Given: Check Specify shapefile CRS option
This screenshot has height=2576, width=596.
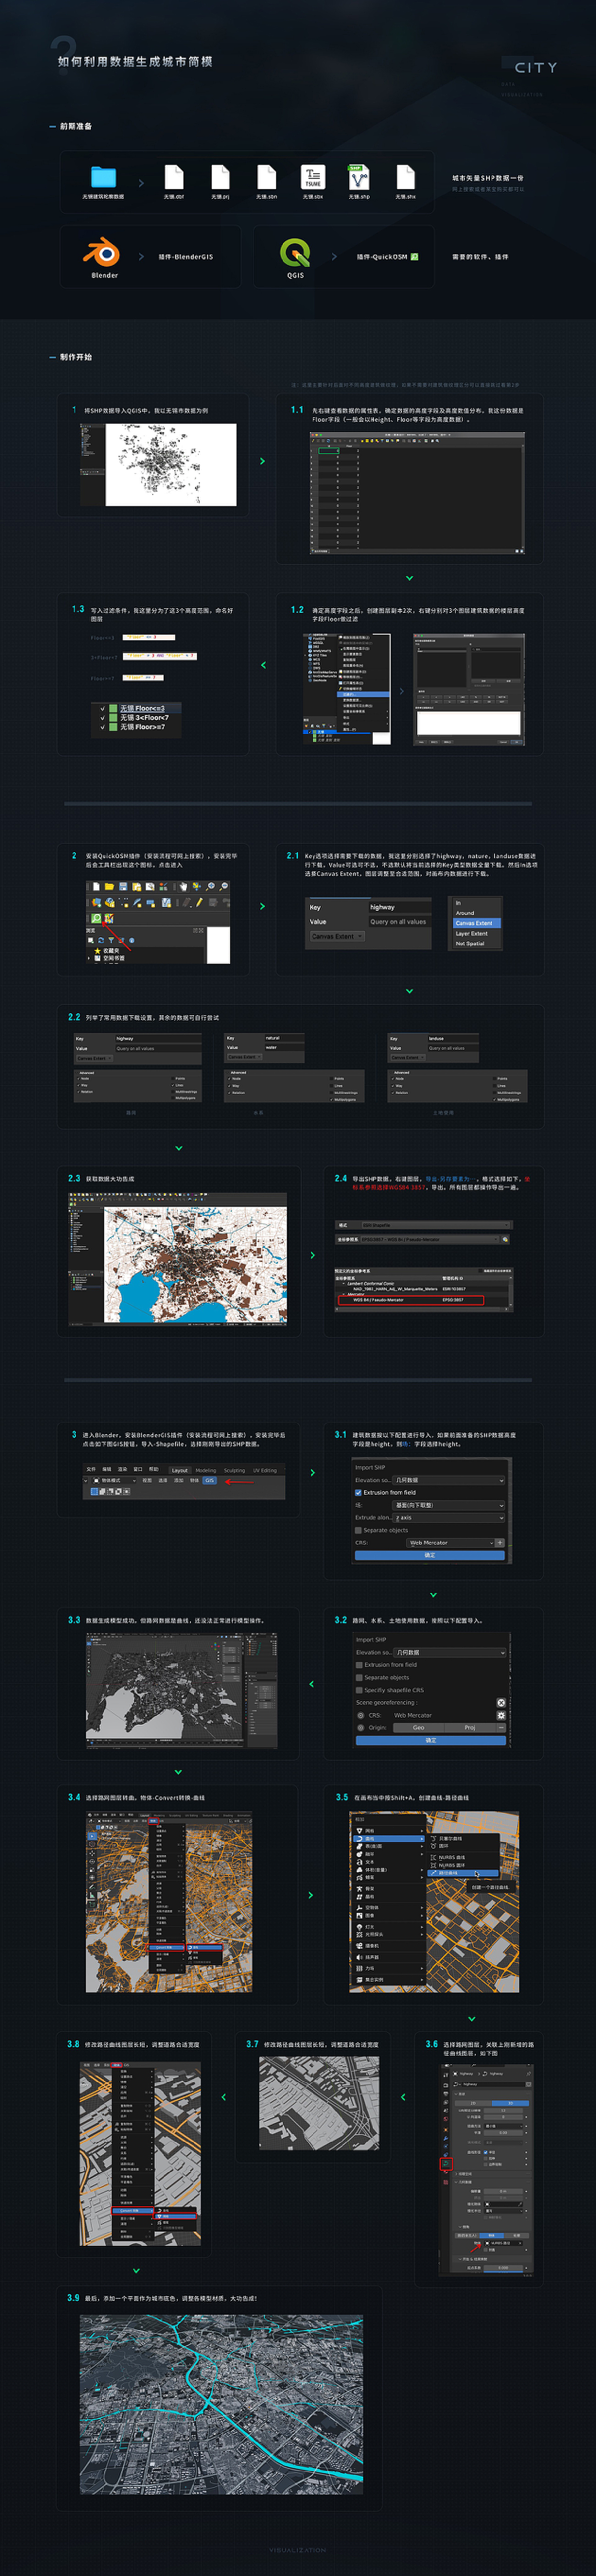Looking at the screenshot, I should [x=359, y=1690].
